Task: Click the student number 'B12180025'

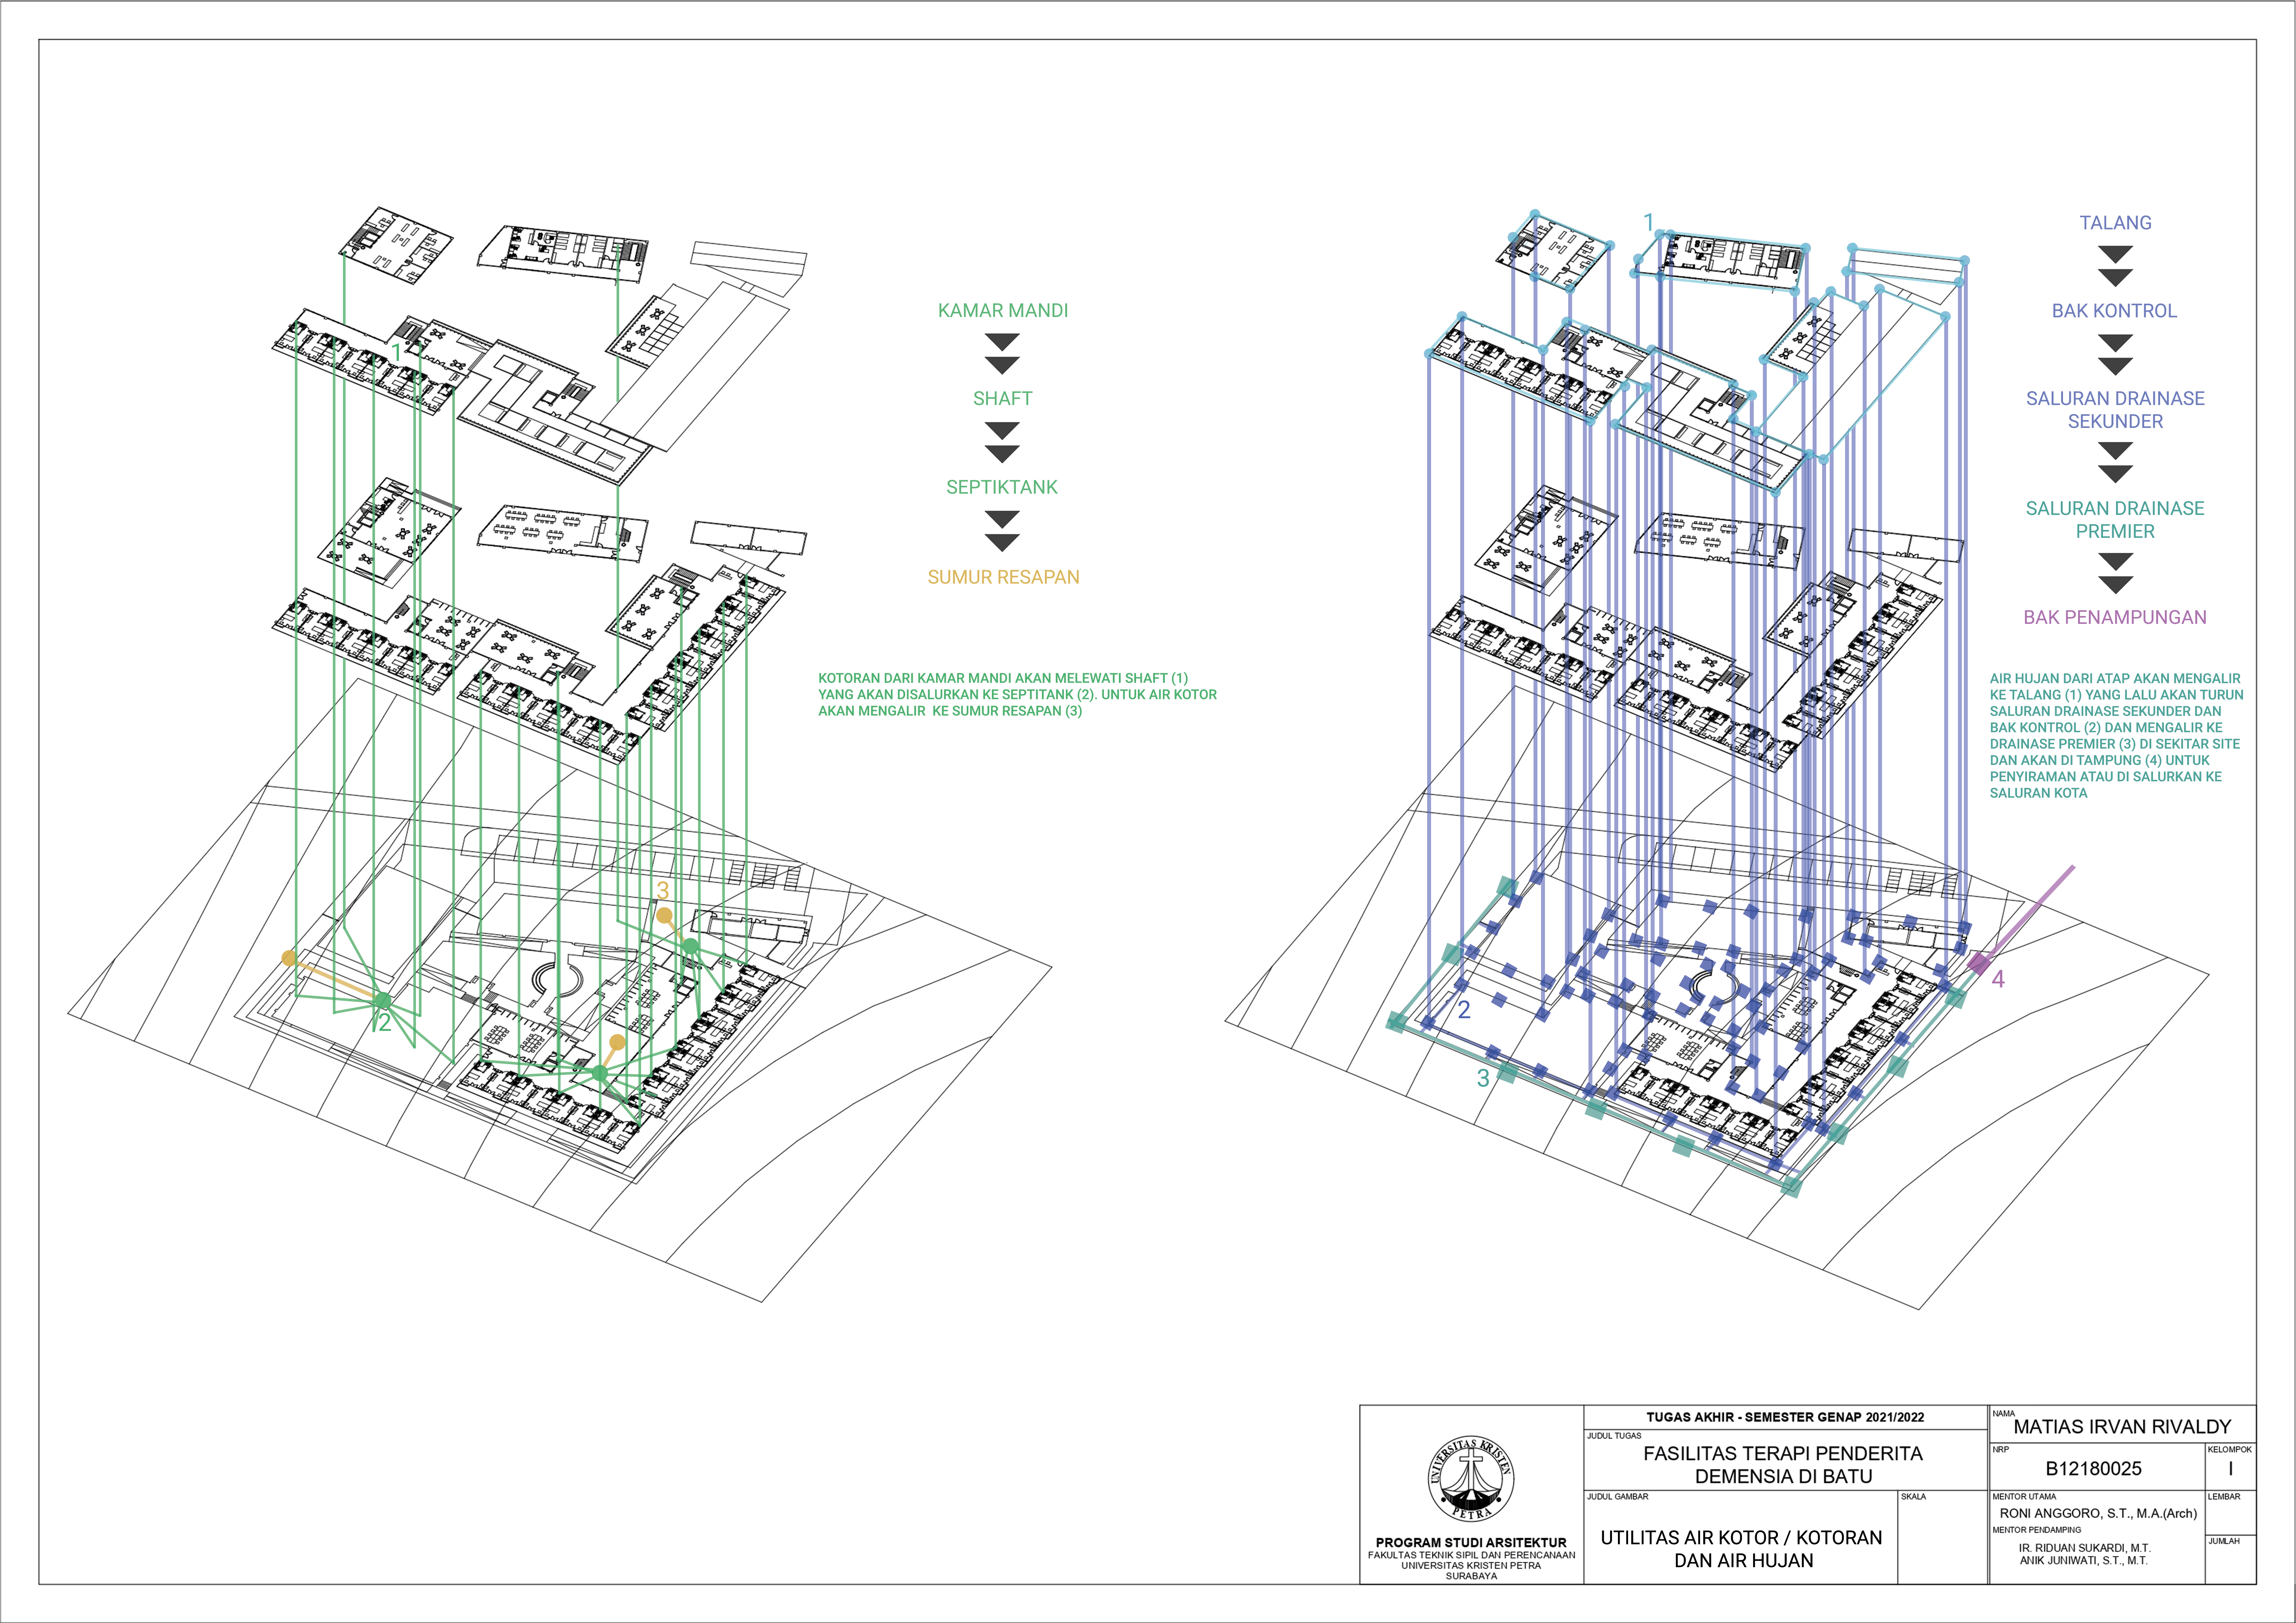Action: pyautogui.click(x=2093, y=1469)
